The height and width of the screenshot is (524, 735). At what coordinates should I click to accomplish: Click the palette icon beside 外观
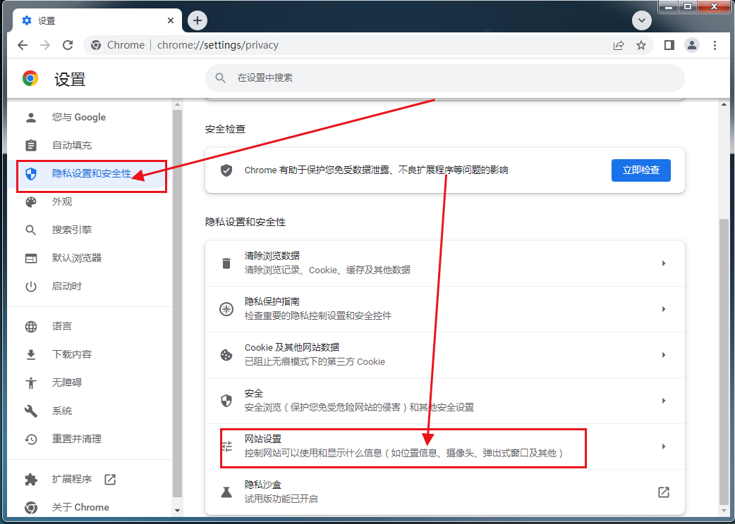tap(31, 201)
